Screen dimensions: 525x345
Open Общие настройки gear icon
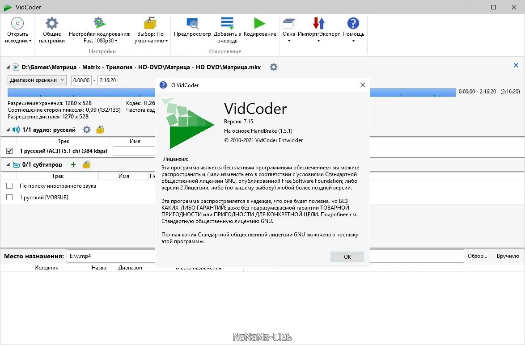coord(52,23)
